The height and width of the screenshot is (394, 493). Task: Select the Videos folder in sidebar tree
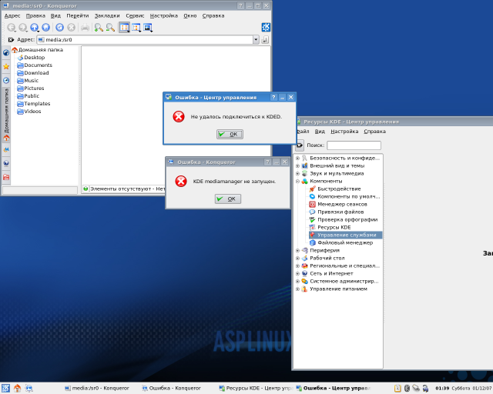click(x=29, y=112)
